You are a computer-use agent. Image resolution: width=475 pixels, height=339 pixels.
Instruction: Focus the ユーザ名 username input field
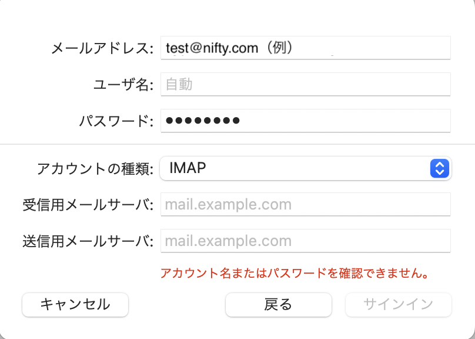tap(305, 84)
